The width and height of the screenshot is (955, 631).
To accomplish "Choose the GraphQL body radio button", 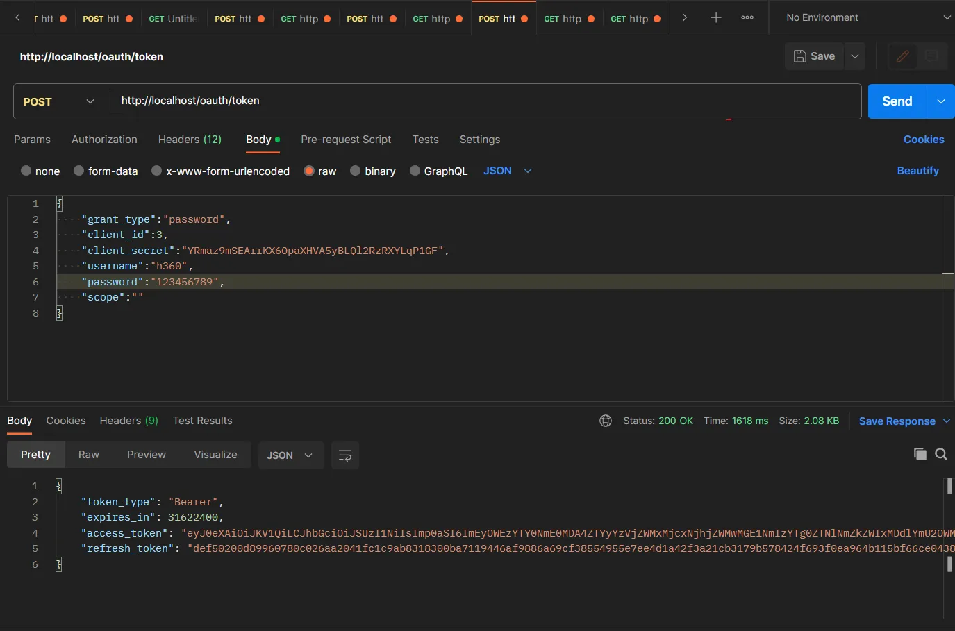I will [x=415, y=171].
